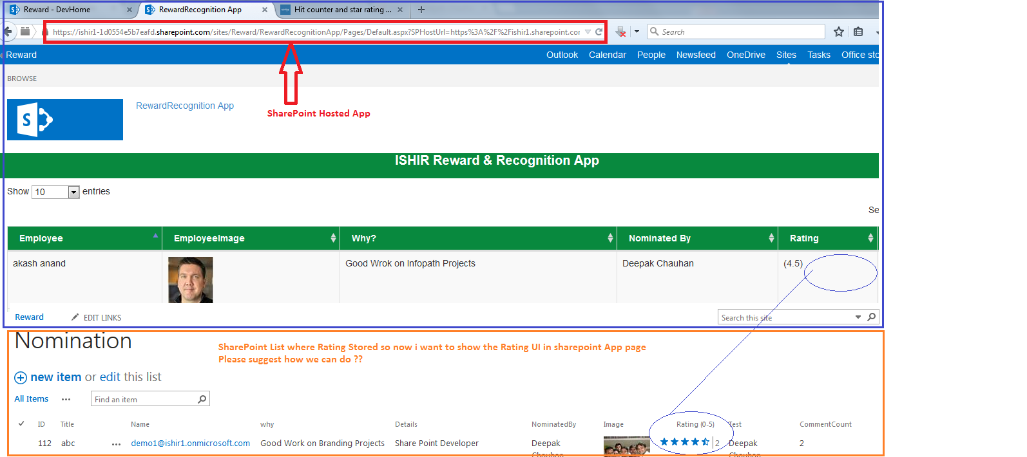Click the SharePoint logo tile
Viewport: 1027px width, 457px height.
(x=65, y=120)
